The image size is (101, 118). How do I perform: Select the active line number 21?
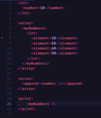[9, 104]
